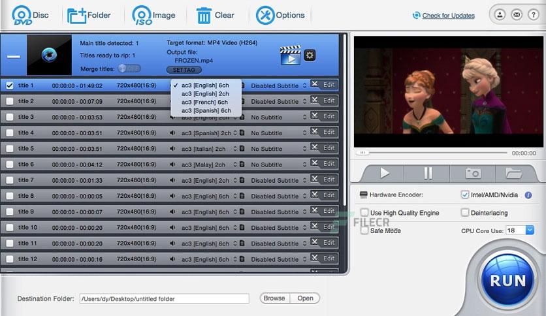Open the ISO Image loader icon
The width and height of the screenshot is (546, 316).
[x=142, y=15]
